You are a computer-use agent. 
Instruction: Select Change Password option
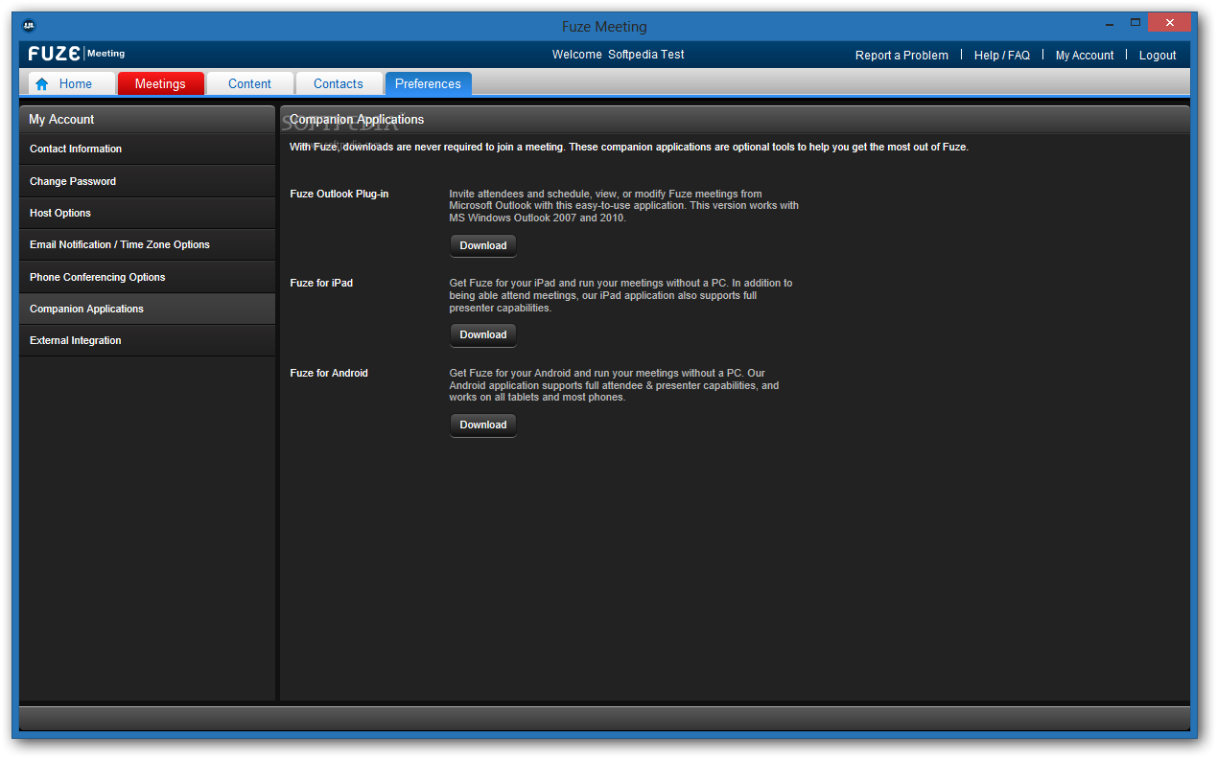pos(148,181)
